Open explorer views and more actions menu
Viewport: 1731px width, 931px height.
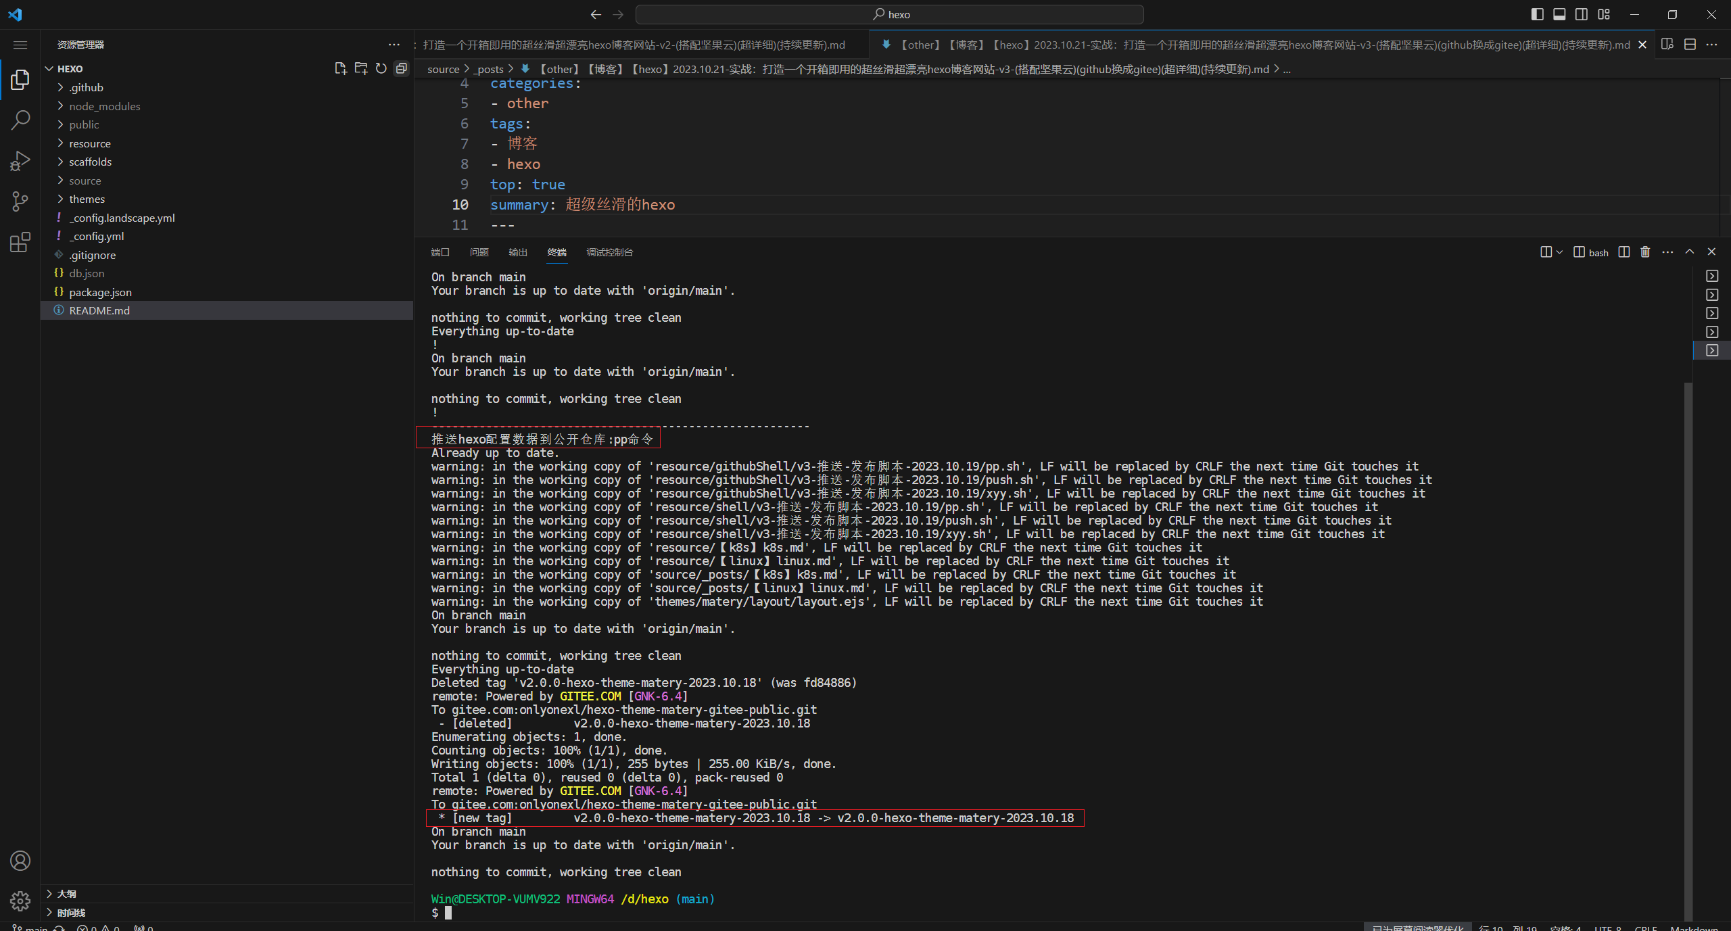click(394, 45)
